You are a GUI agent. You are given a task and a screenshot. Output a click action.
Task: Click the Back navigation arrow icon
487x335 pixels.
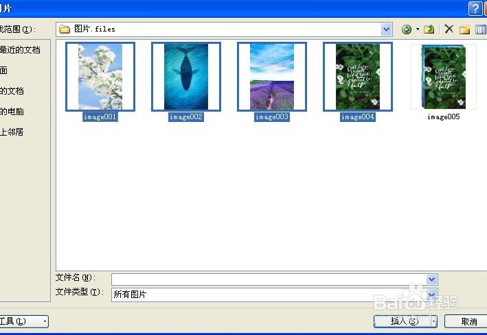tap(406, 29)
